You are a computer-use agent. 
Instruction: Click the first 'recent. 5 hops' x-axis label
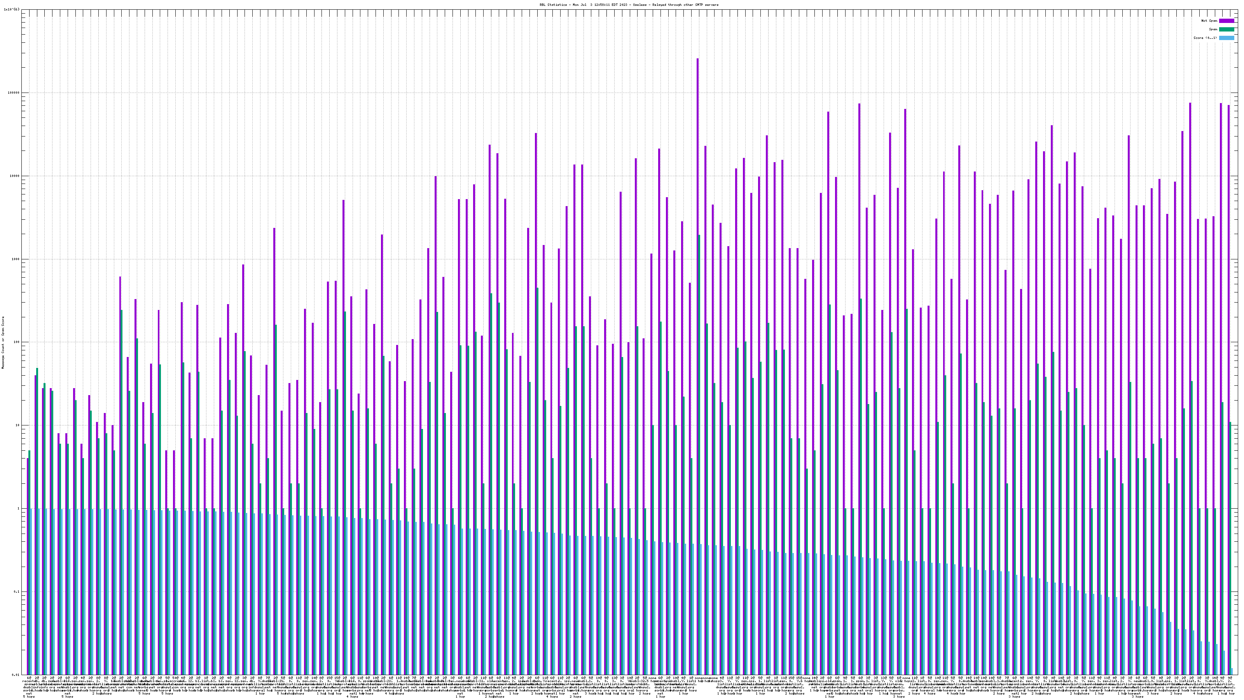coord(28,688)
